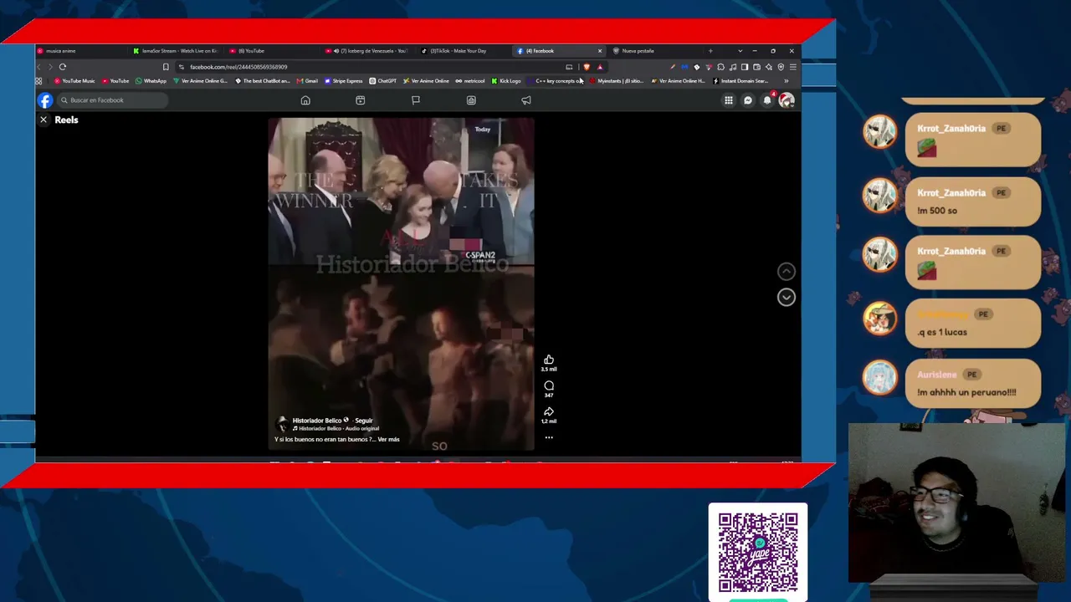The height and width of the screenshot is (602, 1071).
Task: Open the reel comments bubble icon
Action: 549,385
